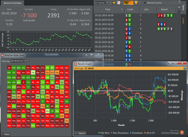Select the 16:29 hand row with 9 4
The width and height of the screenshot is (188, 137).
pos(135,33)
